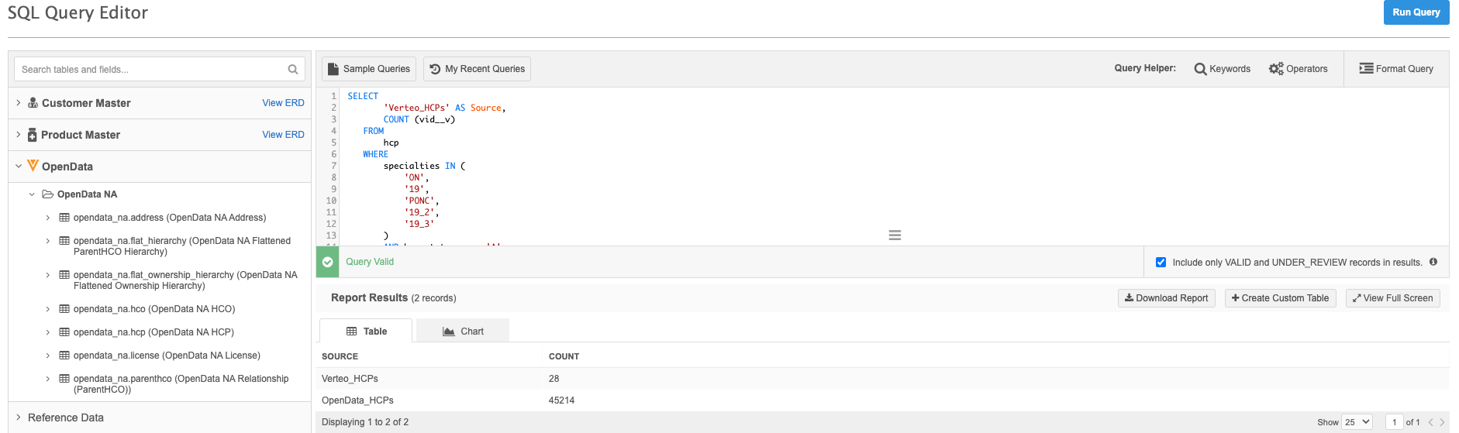Expand opendata_na.hcp table node
Viewport: 1459px width, 433px height.
click(48, 332)
